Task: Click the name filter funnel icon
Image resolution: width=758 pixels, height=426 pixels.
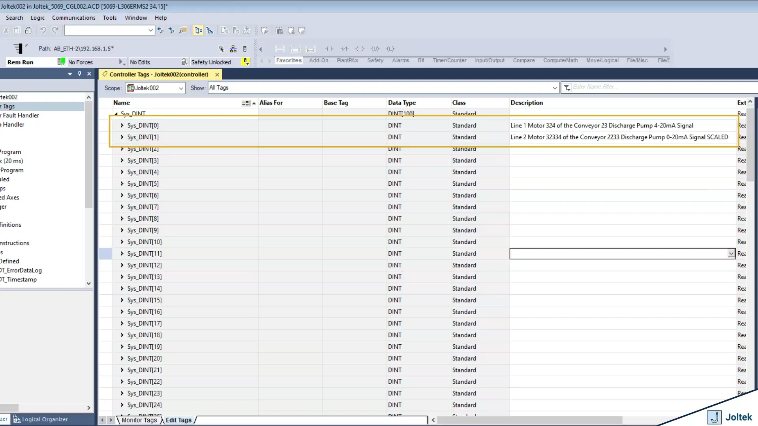Action: (567, 88)
